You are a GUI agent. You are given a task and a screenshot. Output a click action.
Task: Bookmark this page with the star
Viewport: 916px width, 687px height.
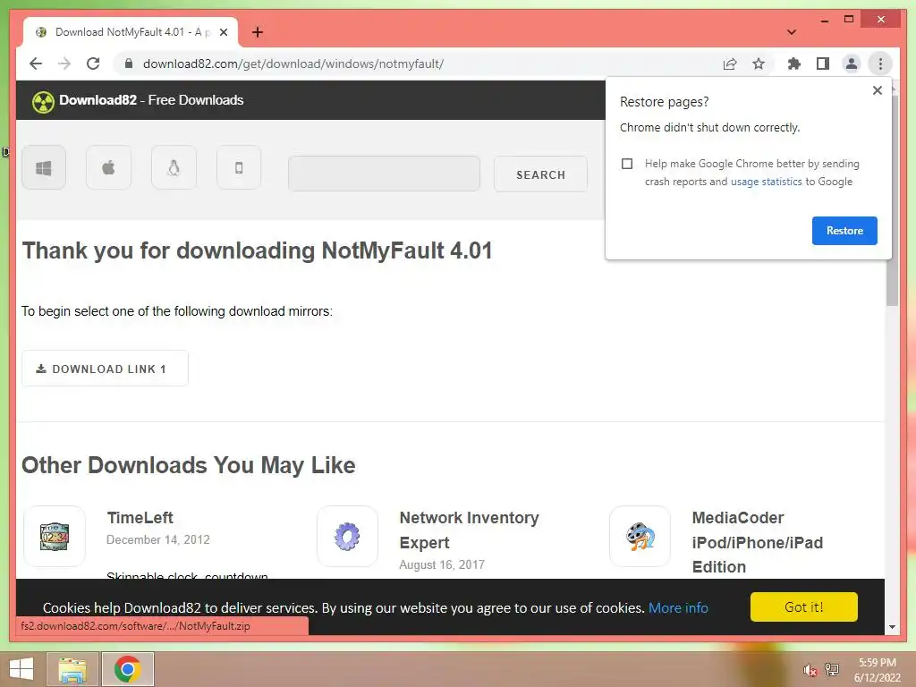[759, 64]
